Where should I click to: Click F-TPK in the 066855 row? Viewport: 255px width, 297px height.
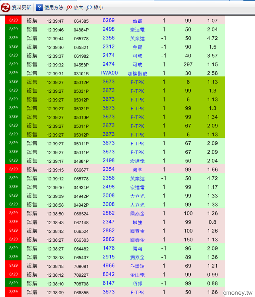(137, 293)
